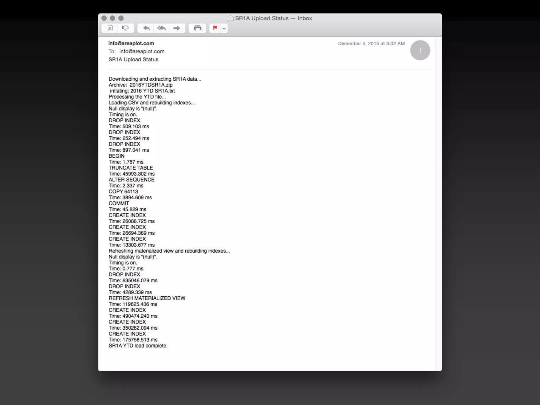Mark message as junk with thumbs-down icon
The height and width of the screenshot is (405, 540).
pyautogui.click(x=126, y=28)
